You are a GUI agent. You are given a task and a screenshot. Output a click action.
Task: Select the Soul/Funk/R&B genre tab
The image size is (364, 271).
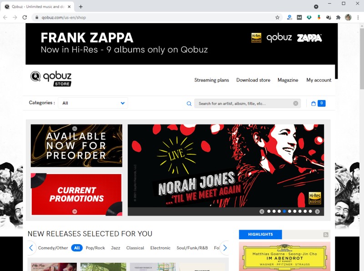[x=192, y=248]
